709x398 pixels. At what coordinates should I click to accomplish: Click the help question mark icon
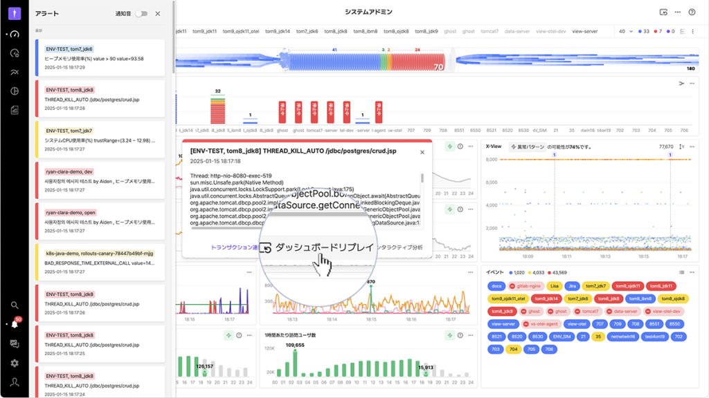click(692, 12)
